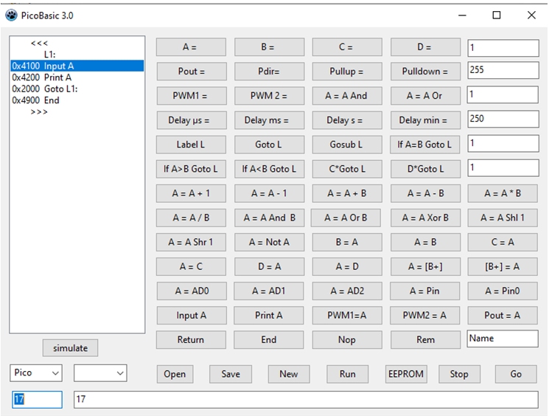Insert the 'Delay ms =' instruction
This screenshot has width=549, height=416.
click(268, 120)
